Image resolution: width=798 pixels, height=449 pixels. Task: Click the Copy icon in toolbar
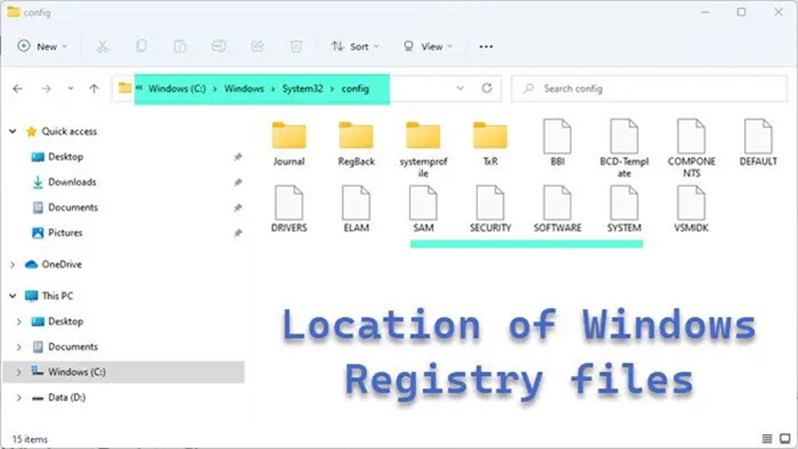pos(142,46)
